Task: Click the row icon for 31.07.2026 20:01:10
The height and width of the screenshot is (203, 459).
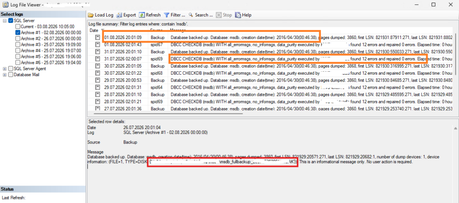Action: point(97,52)
